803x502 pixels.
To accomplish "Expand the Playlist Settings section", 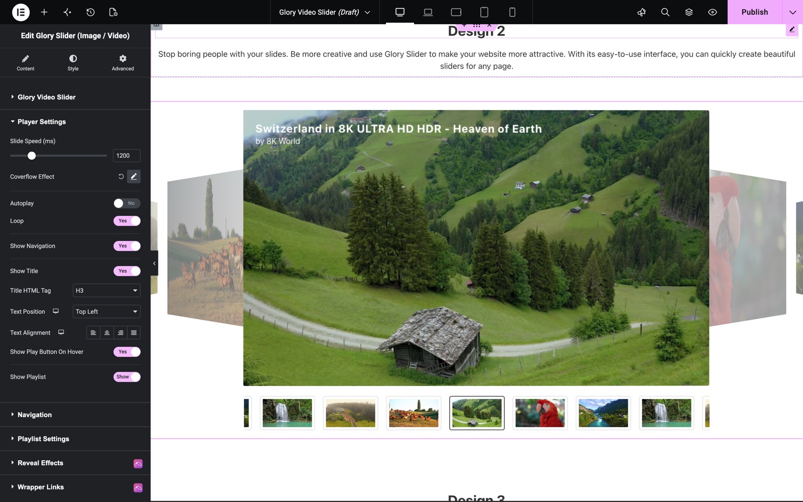I will click(x=75, y=439).
